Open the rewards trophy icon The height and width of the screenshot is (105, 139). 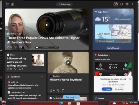(x=116, y=4)
